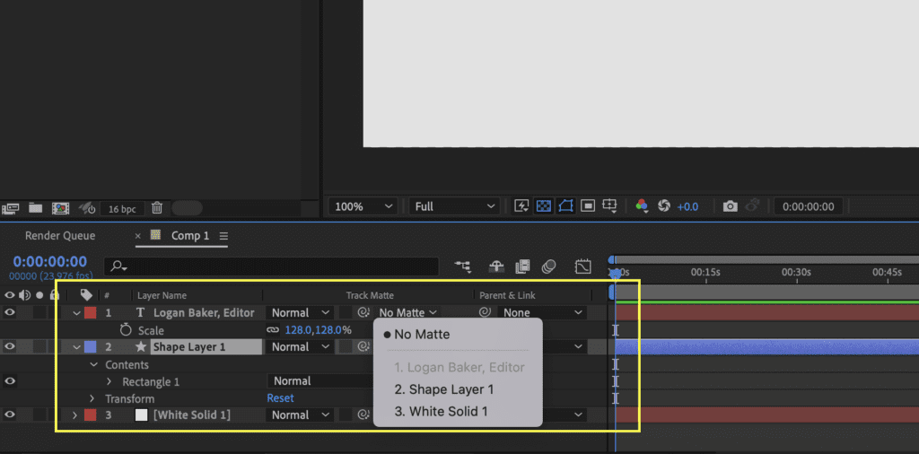The height and width of the screenshot is (454, 919).
Task: Select the Comp 1 tab
Action: (x=190, y=235)
